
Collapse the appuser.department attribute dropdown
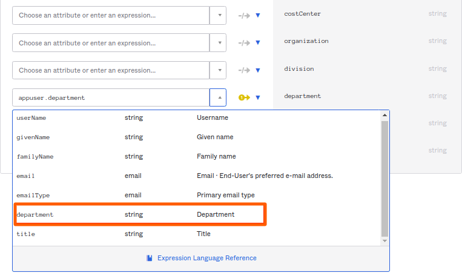click(219, 97)
